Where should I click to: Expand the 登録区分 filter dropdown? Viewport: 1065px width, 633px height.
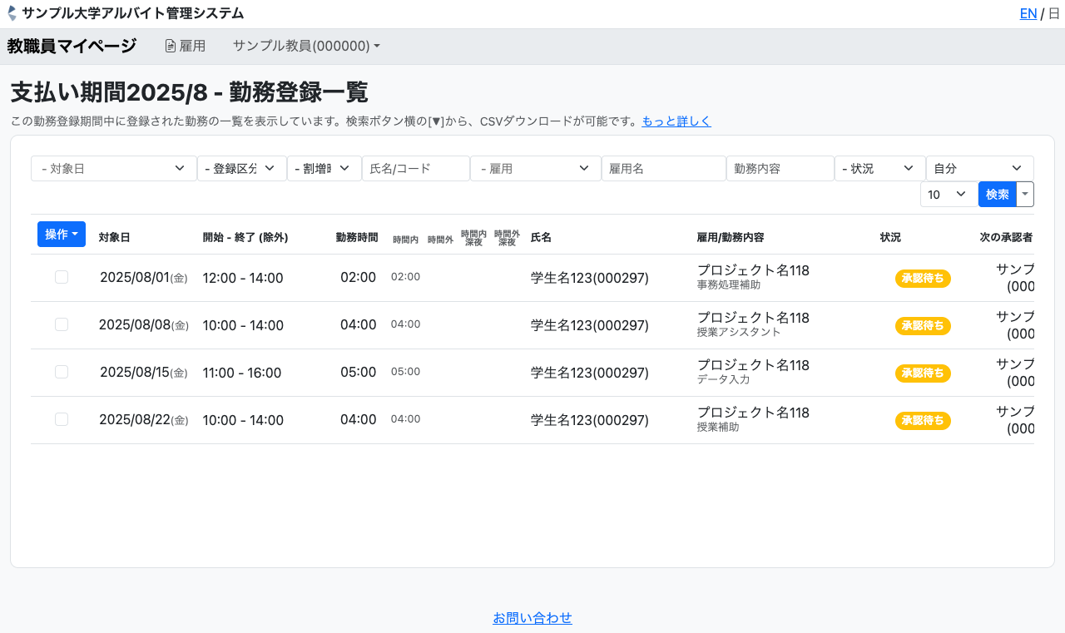(x=242, y=168)
